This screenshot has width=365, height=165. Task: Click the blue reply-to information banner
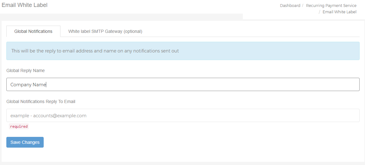coord(183,51)
